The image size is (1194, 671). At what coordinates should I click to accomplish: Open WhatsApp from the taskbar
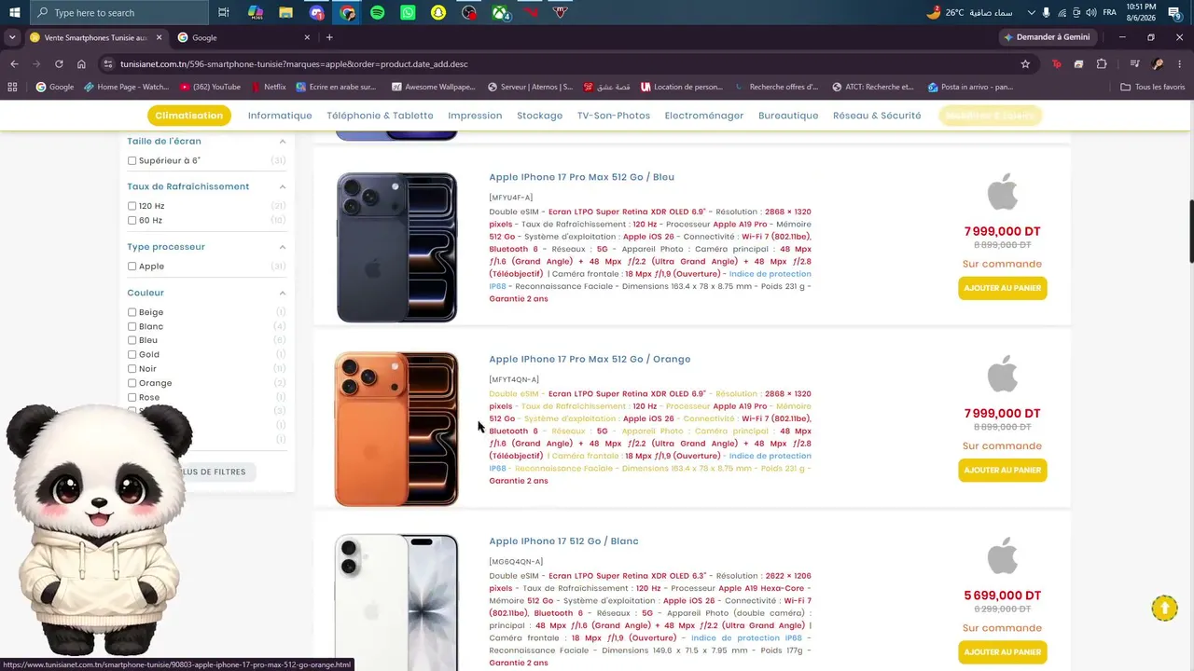408,13
